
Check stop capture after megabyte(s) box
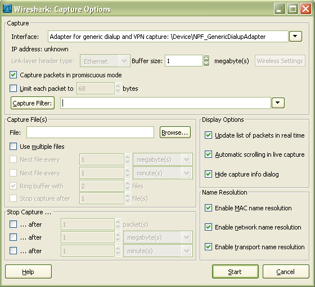point(13,237)
